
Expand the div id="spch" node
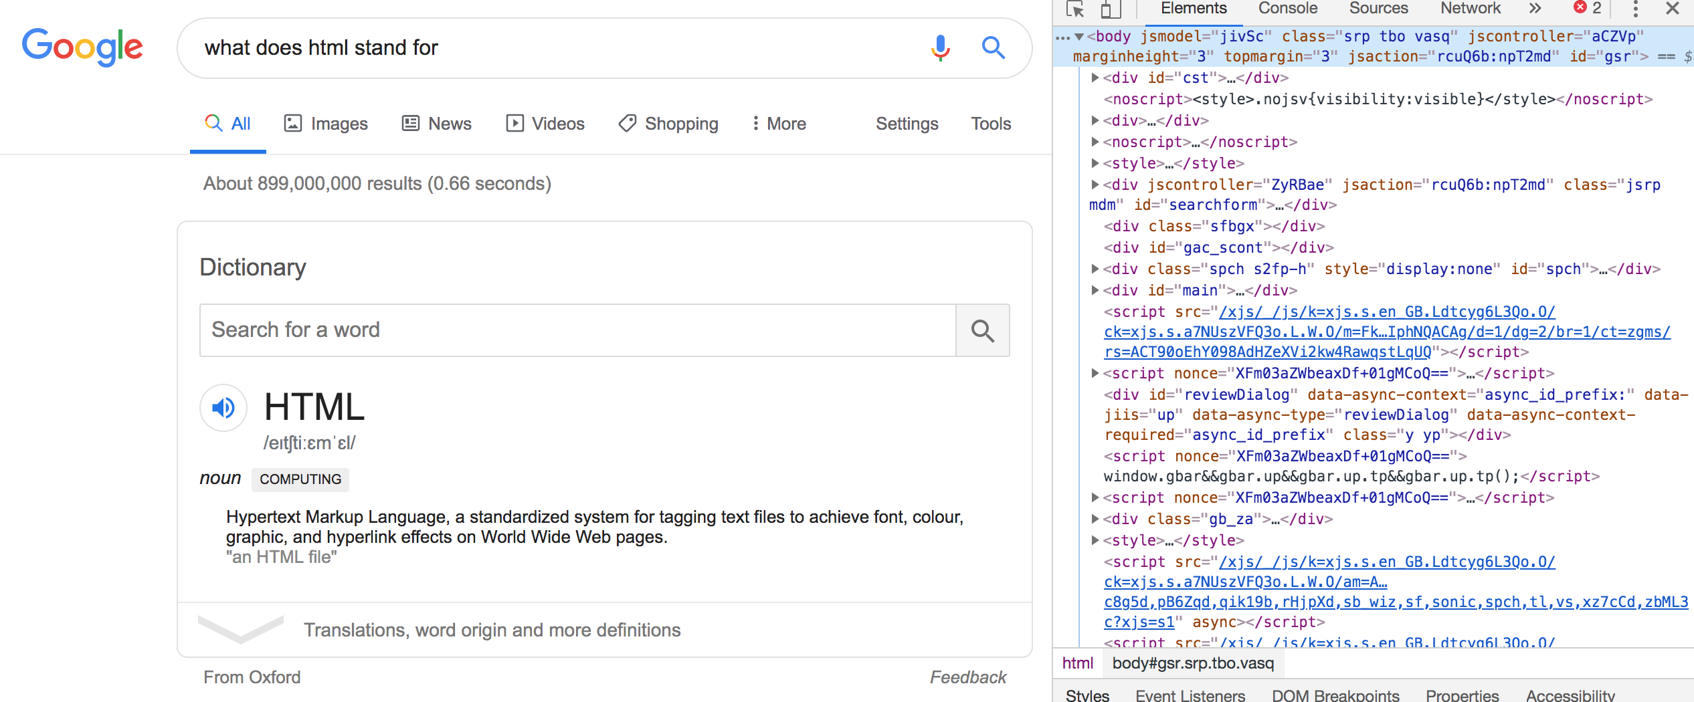(x=1095, y=269)
